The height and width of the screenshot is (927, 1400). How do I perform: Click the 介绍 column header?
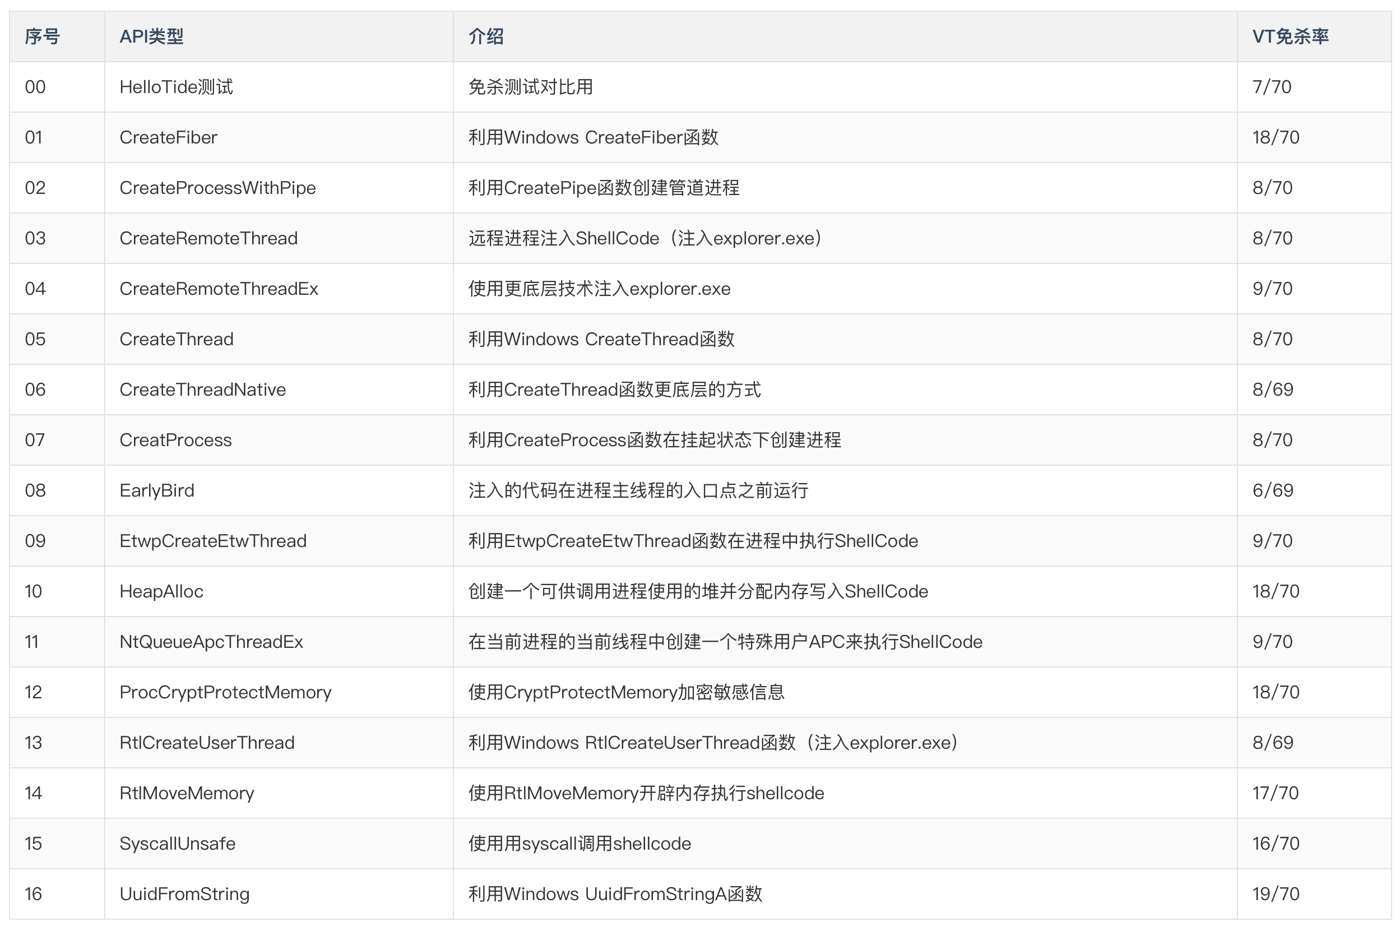click(x=485, y=36)
